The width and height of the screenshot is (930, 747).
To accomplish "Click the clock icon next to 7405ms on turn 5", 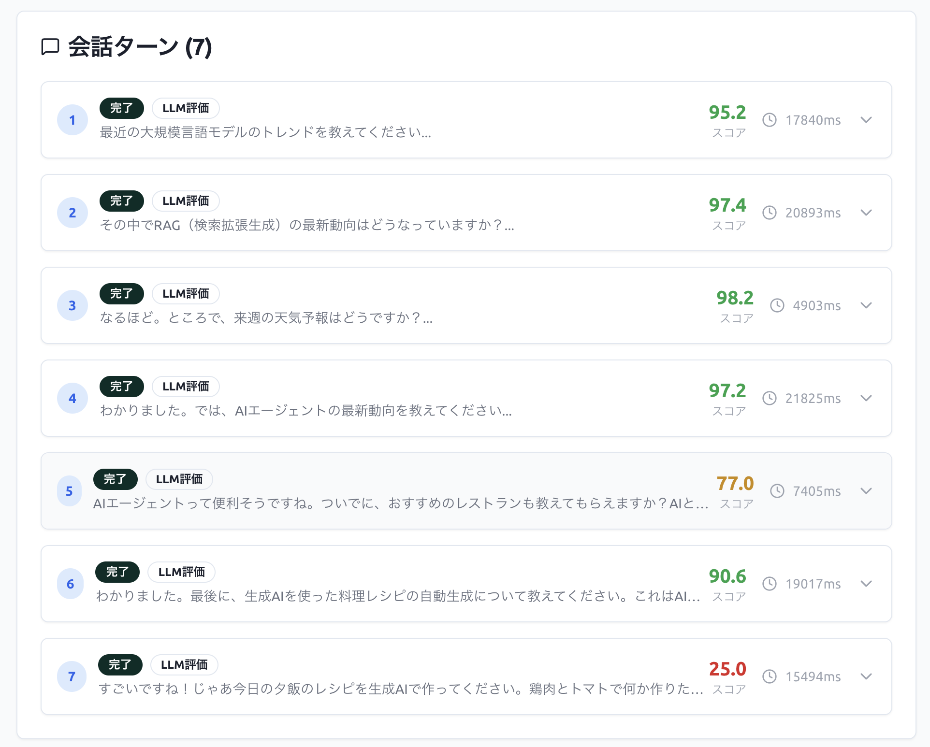I will 778,491.
